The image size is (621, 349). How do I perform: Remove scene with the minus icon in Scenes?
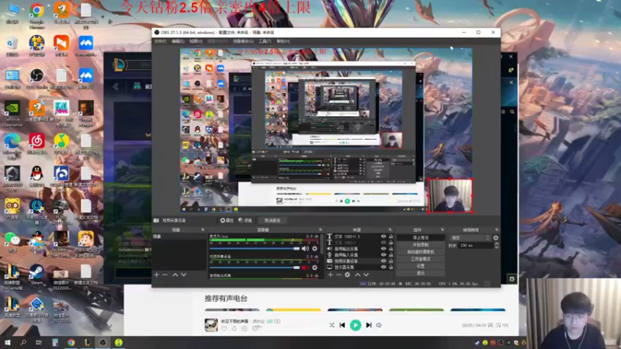[x=165, y=275]
